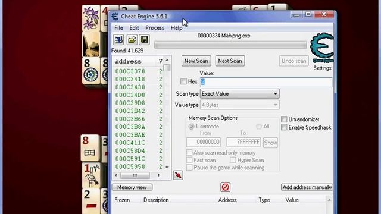Click horizontal scroll left arrow
The width and height of the screenshot is (381, 214).
click(x=116, y=175)
